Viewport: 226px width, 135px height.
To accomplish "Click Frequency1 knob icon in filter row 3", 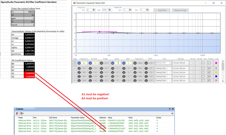I will 79,72.
